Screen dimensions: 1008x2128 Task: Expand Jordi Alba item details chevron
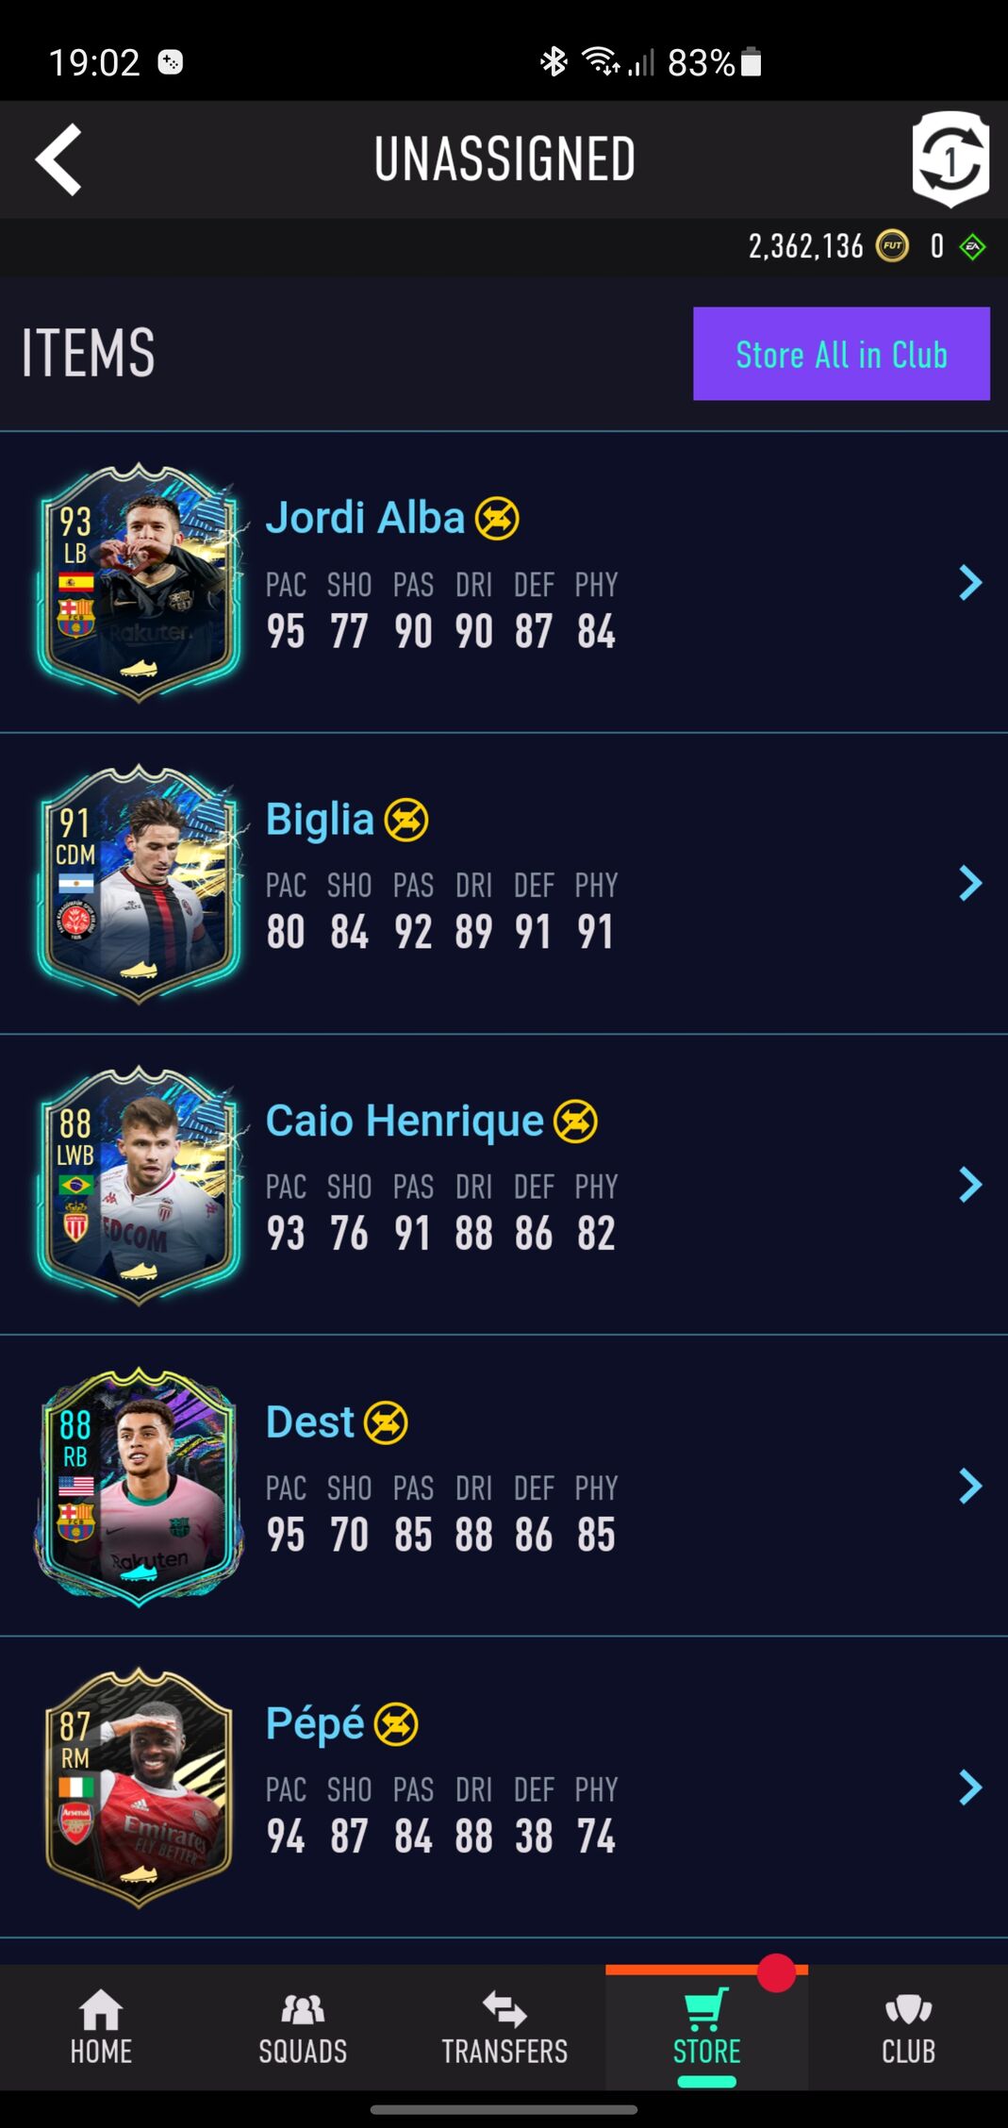tap(970, 583)
